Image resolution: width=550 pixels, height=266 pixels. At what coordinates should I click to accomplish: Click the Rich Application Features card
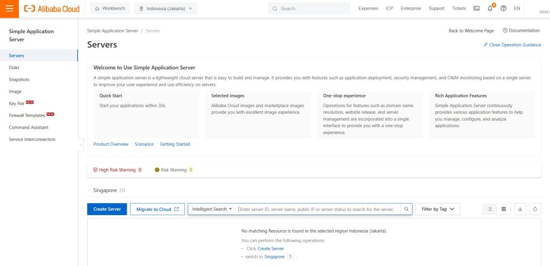tap(482, 115)
